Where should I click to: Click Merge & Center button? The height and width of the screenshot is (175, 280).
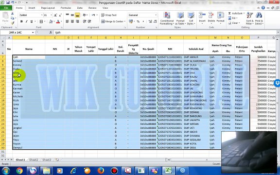113,21
